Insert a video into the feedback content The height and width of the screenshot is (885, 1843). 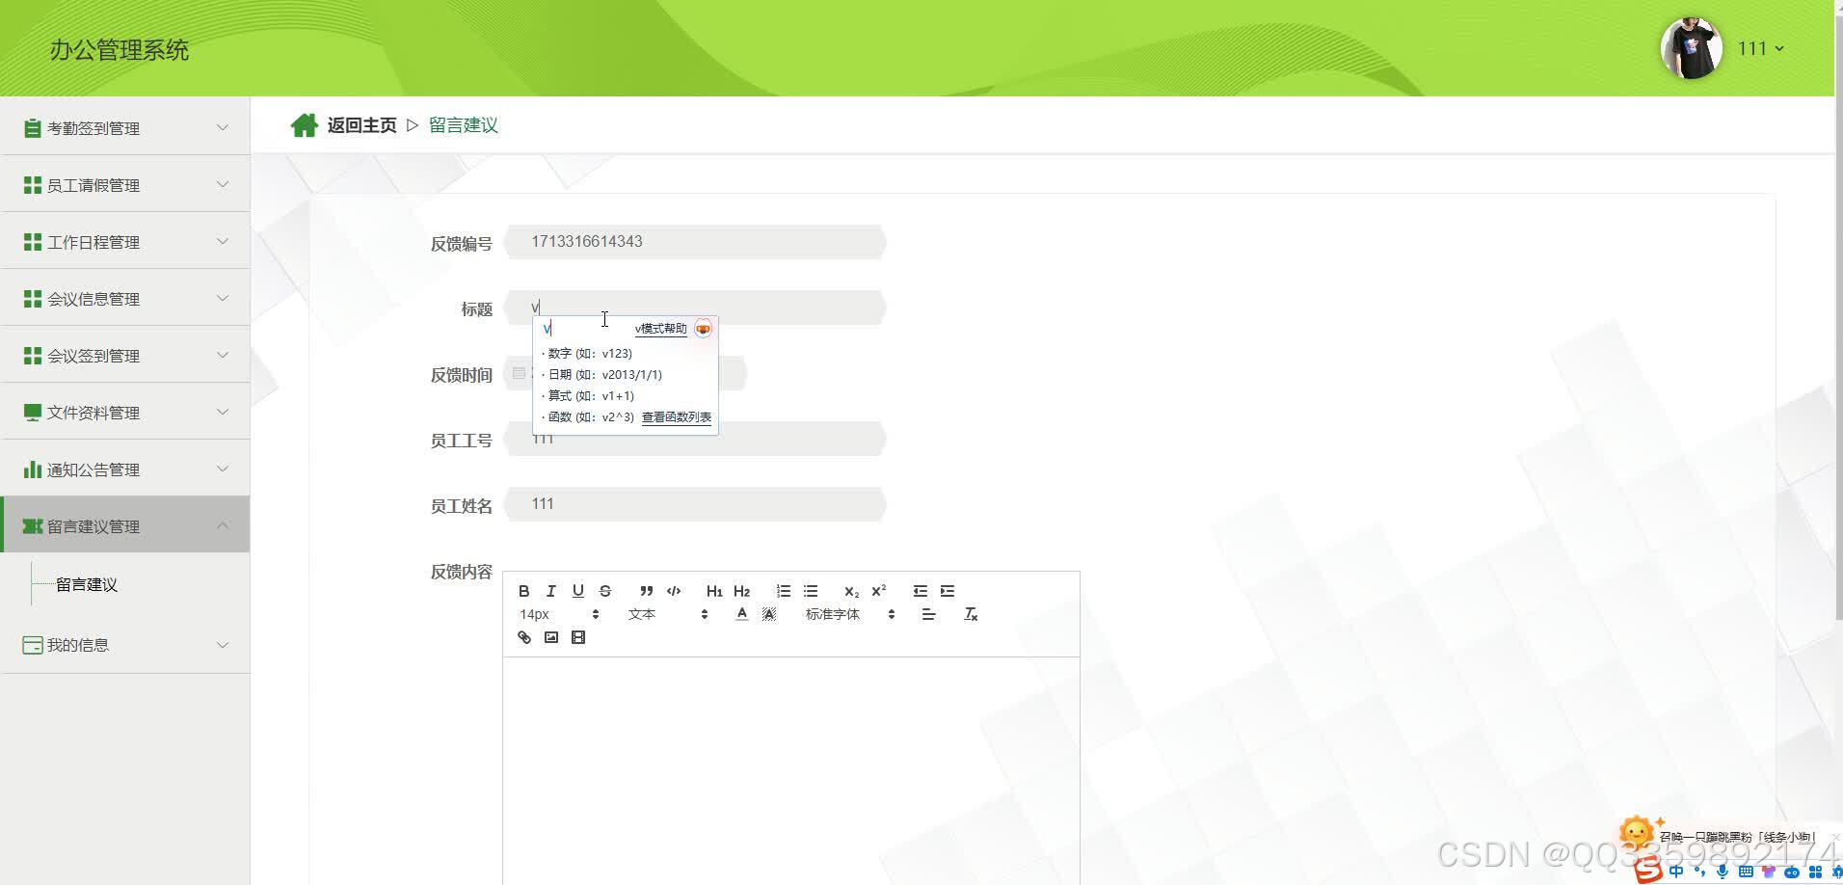pos(578,637)
